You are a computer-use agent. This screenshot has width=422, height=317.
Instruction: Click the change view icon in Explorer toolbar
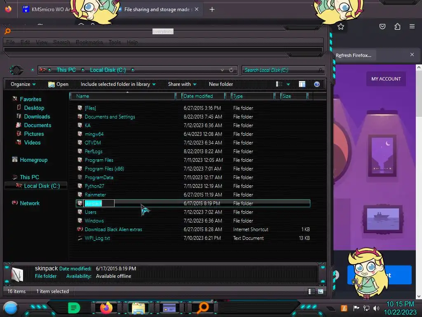279,84
